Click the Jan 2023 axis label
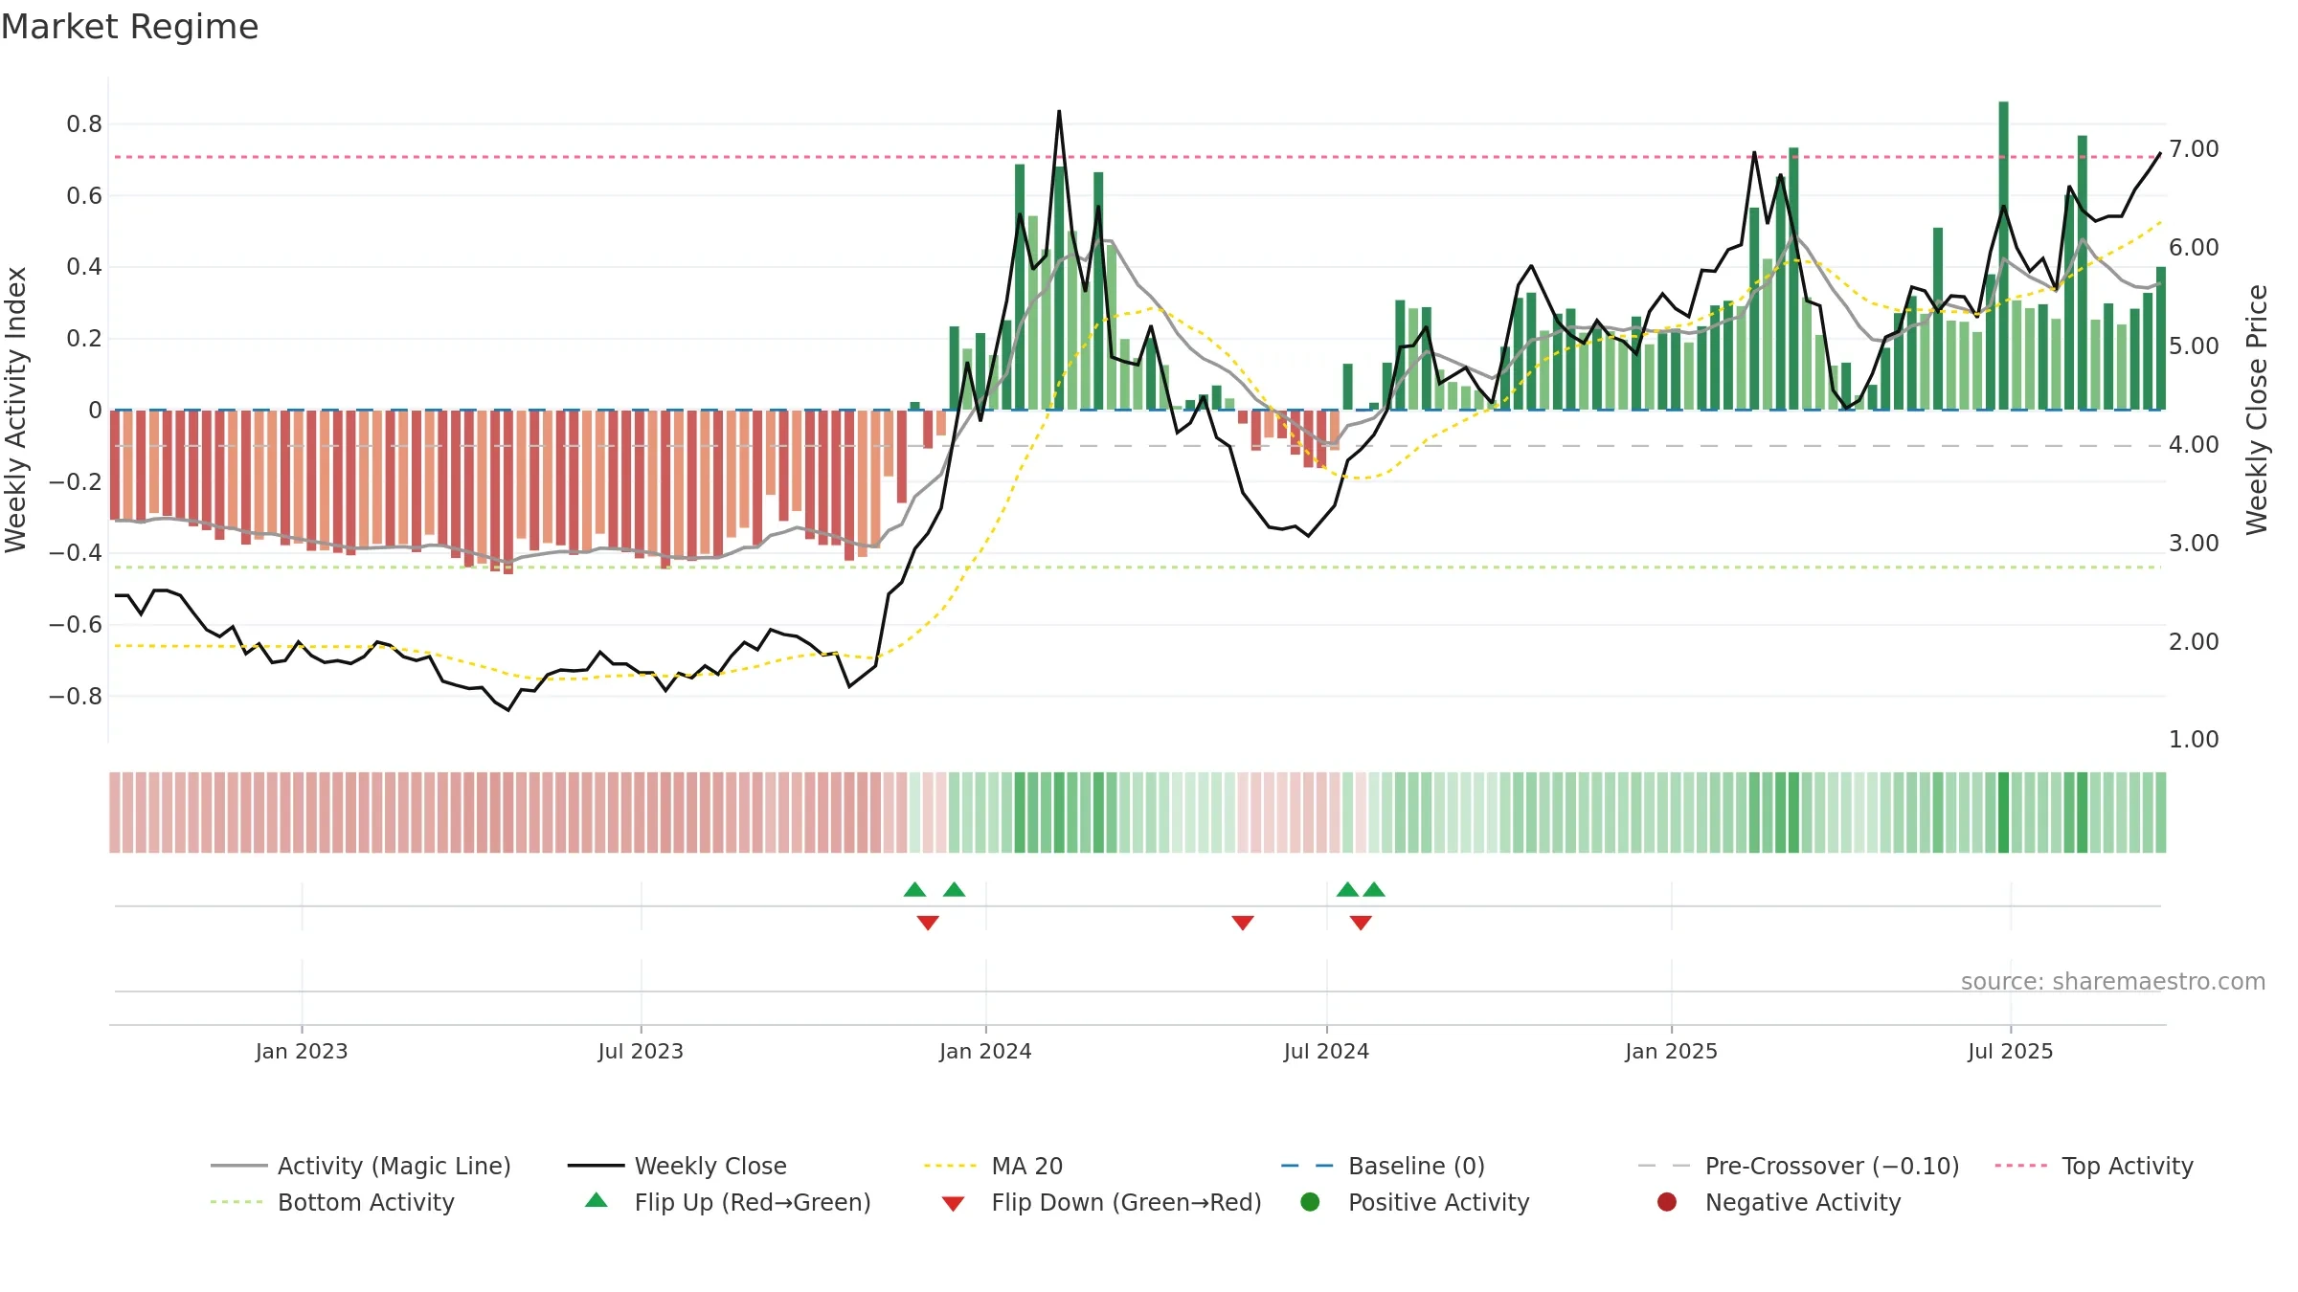Image resolution: width=2298 pixels, height=1292 pixels. click(x=302, y=1051)
